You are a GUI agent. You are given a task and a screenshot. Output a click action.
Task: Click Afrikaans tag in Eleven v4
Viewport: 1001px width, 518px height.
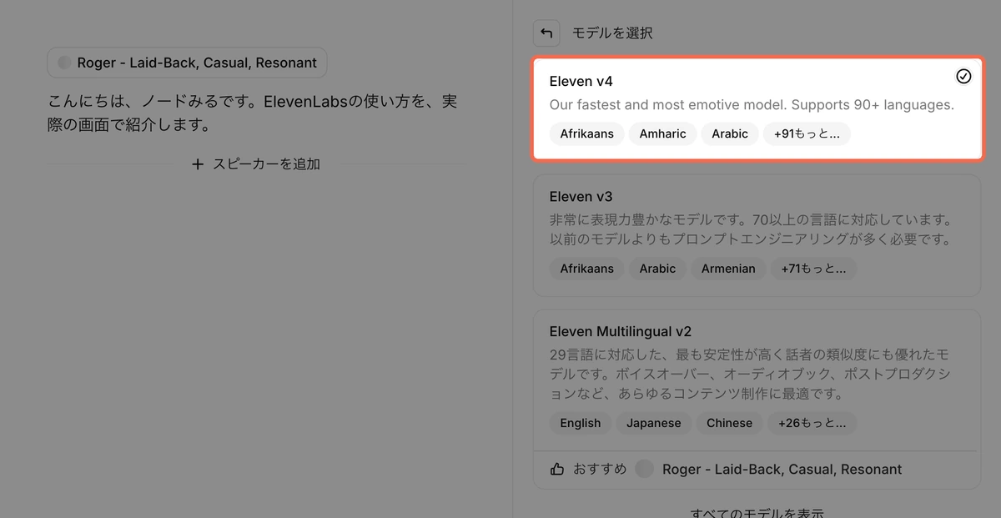point(586,133)
